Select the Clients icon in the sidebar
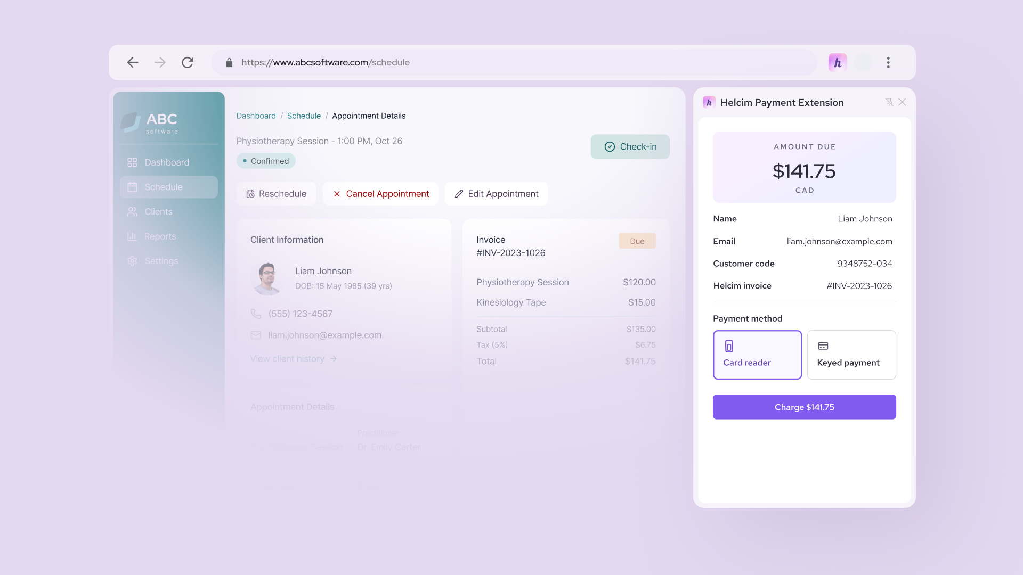 click(x=132, y=211)
